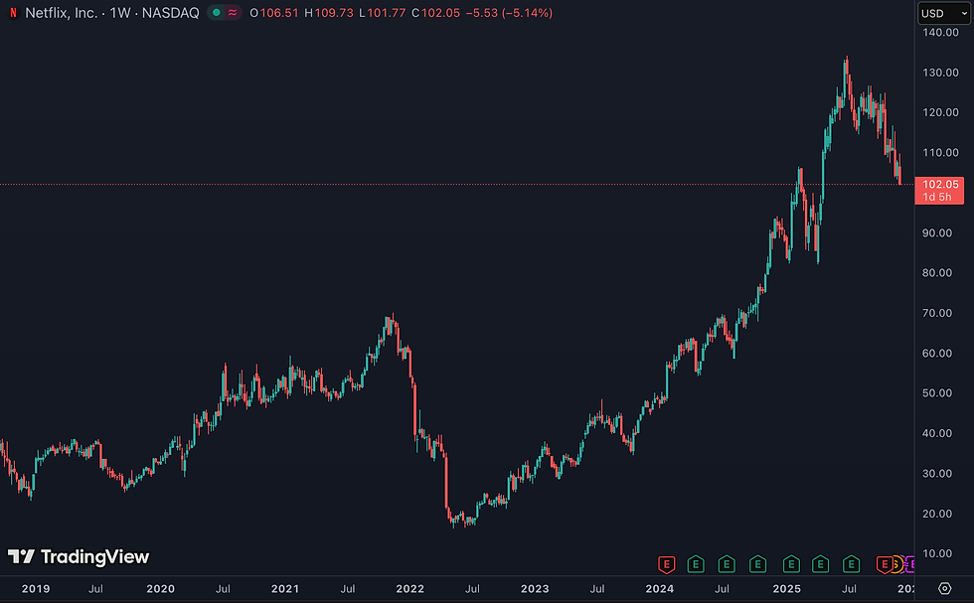The image size is (974, 603).
Task: Click the 40.00 price axis label
Action: (x=937, y=433)
